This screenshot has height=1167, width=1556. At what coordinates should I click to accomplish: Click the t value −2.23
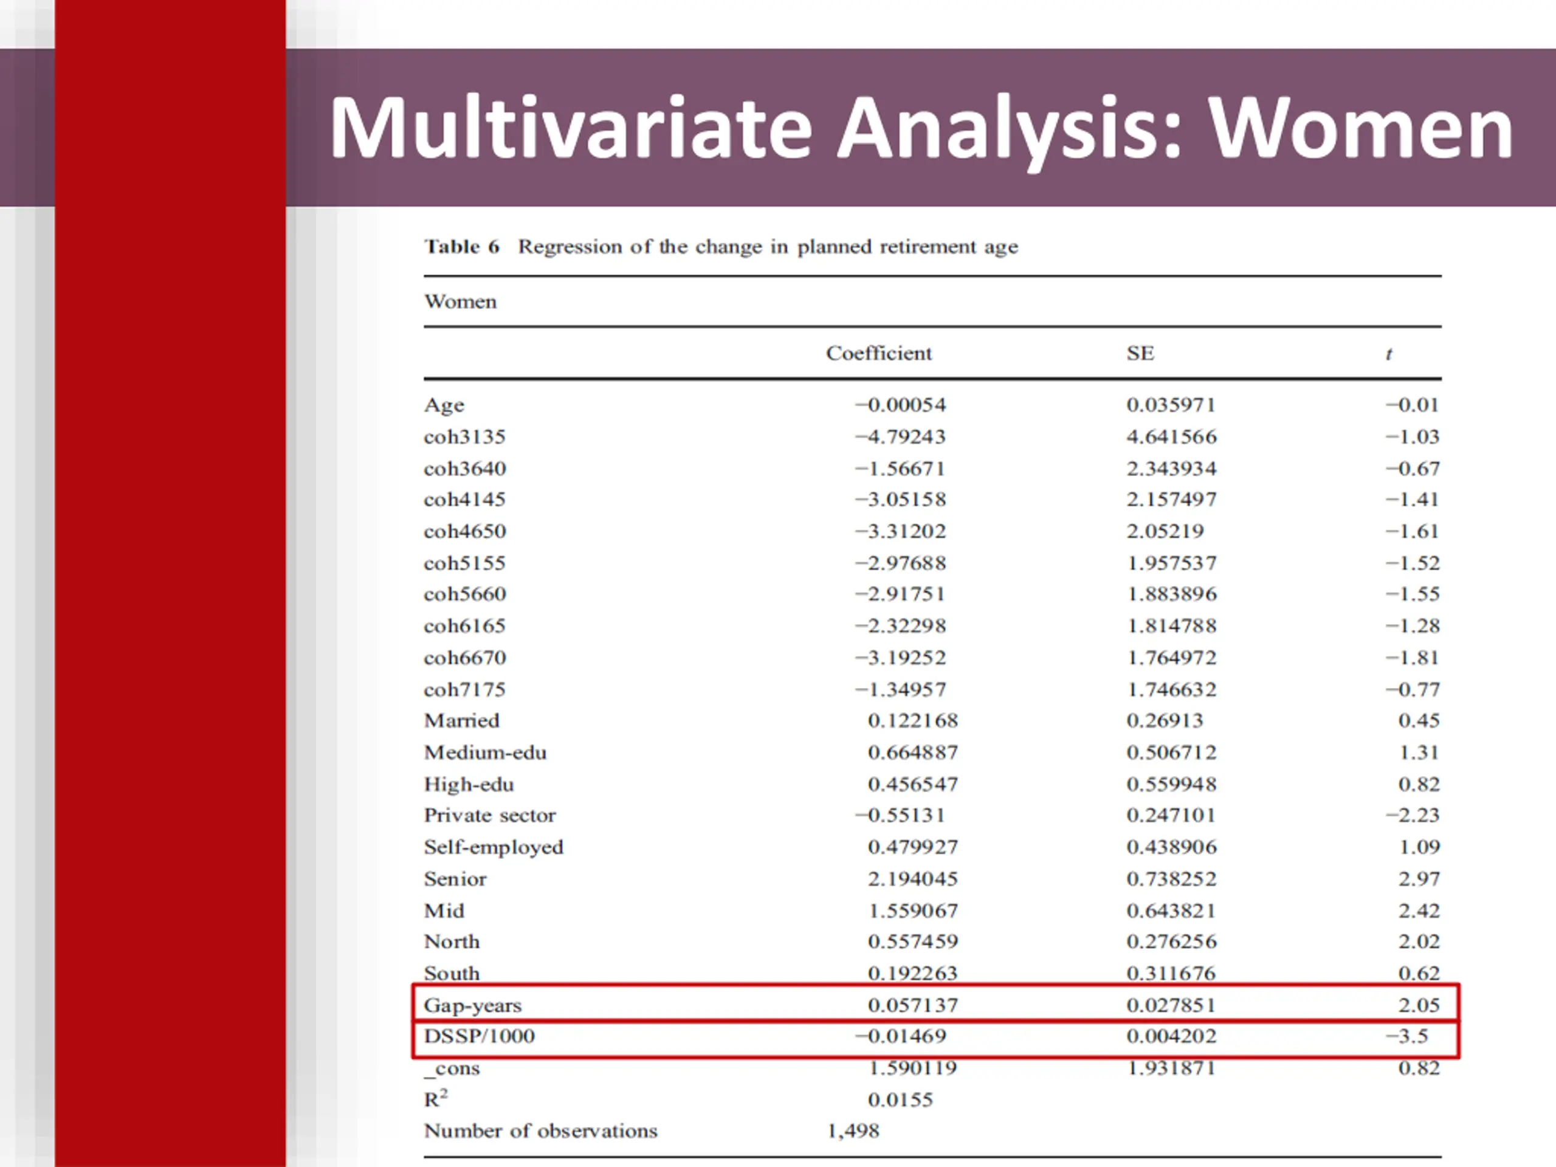click(x=1413, y=815)
